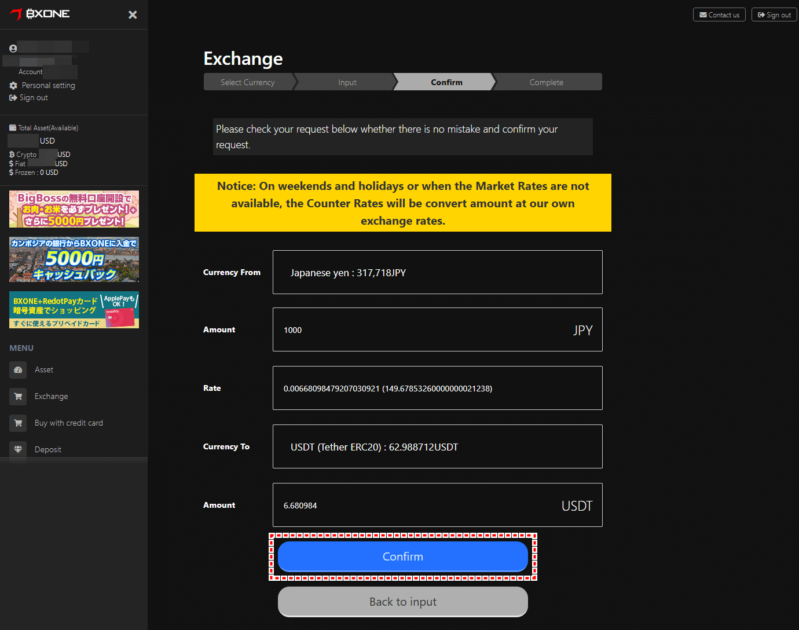Click the Currency To field showing USDT
Screen dimensions: 799x630
click(438, 446)
